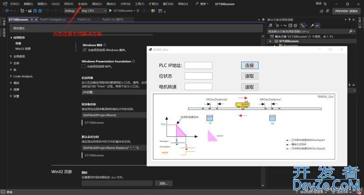Toggle preview selected items icon
The image size is (364, 195).
318,25
